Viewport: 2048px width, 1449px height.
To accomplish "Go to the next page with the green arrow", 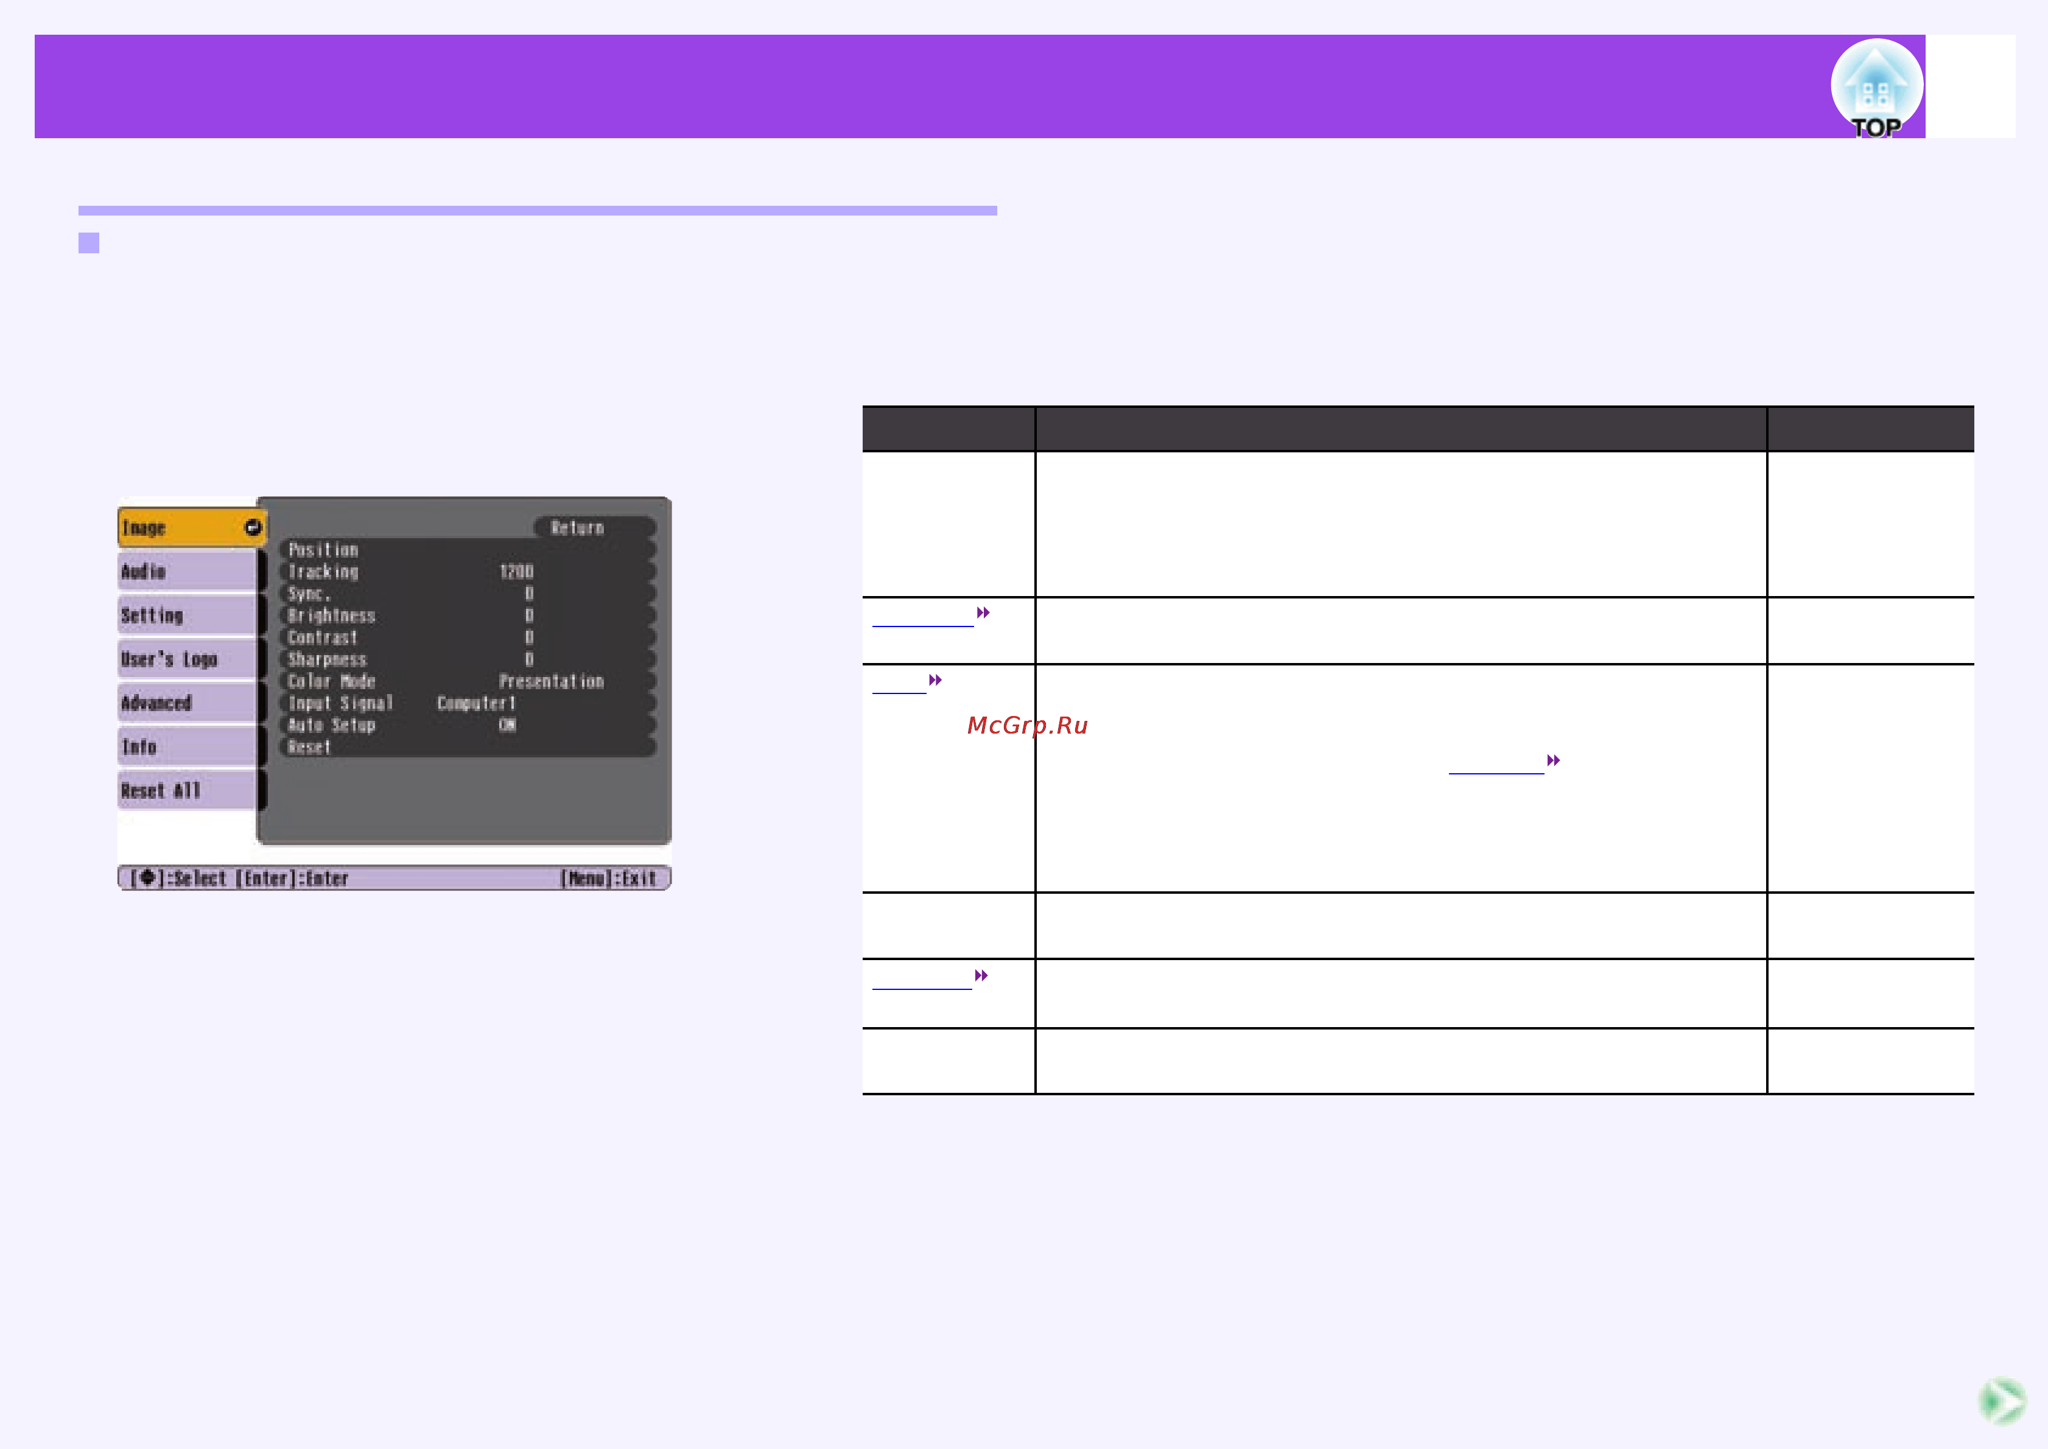I will click(x=2002, y=1400).
